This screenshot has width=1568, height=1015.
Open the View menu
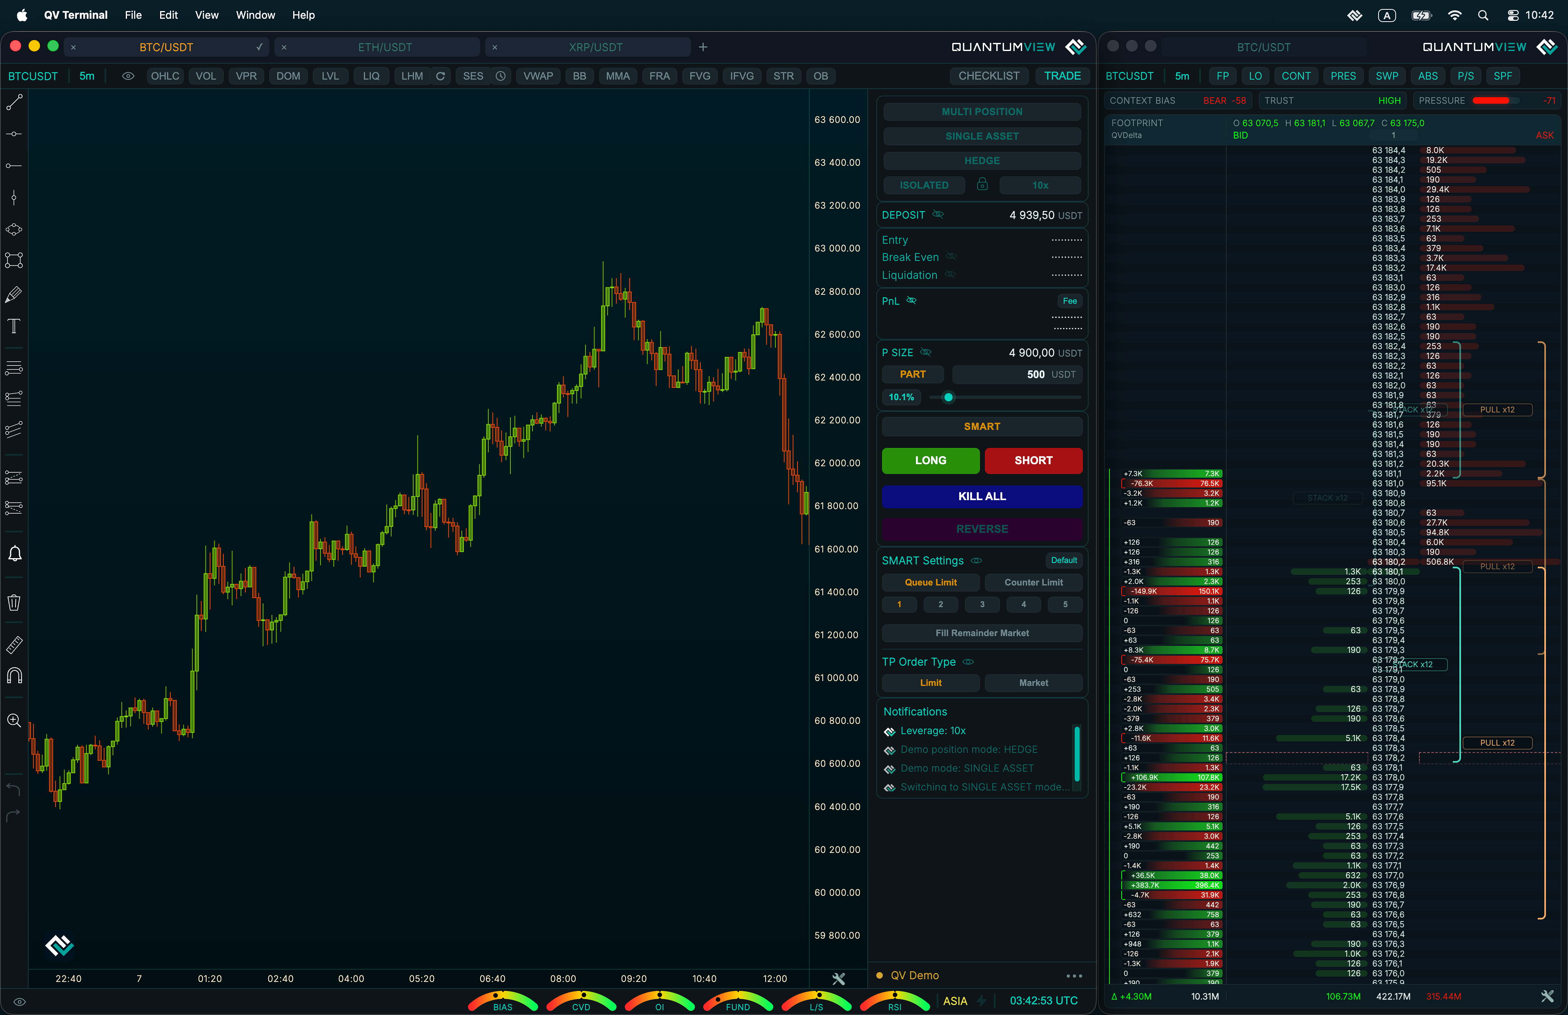point(206,15)
